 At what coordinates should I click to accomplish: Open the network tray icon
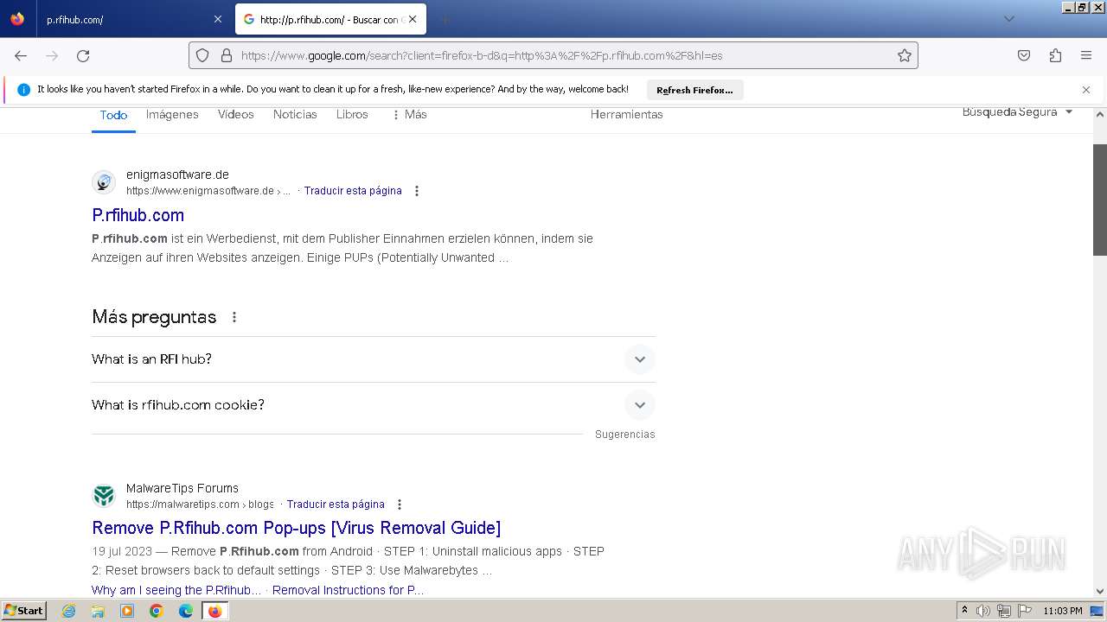[x=1004, y=611]
